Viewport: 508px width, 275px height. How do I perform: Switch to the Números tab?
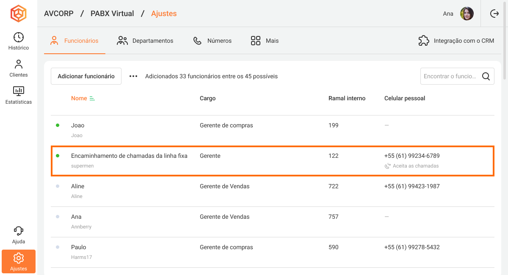pos(213,41)
